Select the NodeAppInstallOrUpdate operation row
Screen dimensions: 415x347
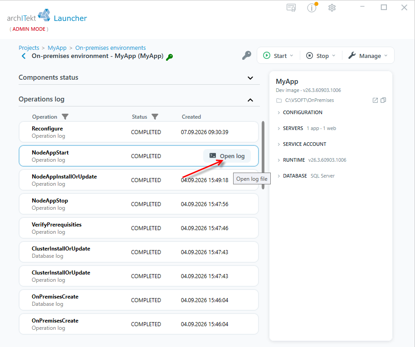pyautogui.click(x=139, y=180)
